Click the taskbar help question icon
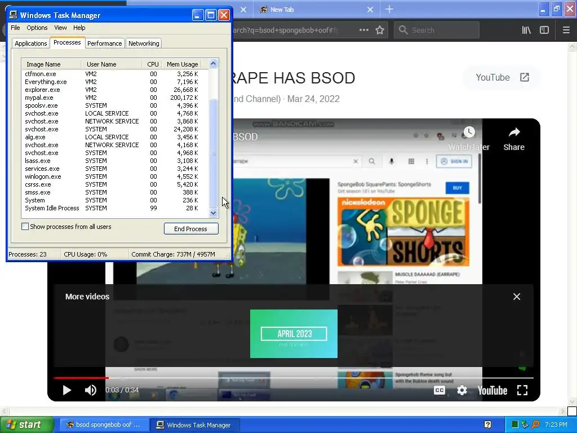The image size is (577, 433). tap(488, 425)
